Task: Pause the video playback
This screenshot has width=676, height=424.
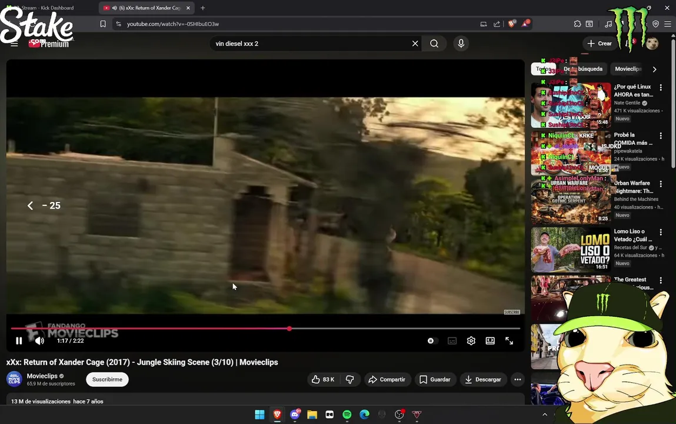Action: [x=19, y=341]
